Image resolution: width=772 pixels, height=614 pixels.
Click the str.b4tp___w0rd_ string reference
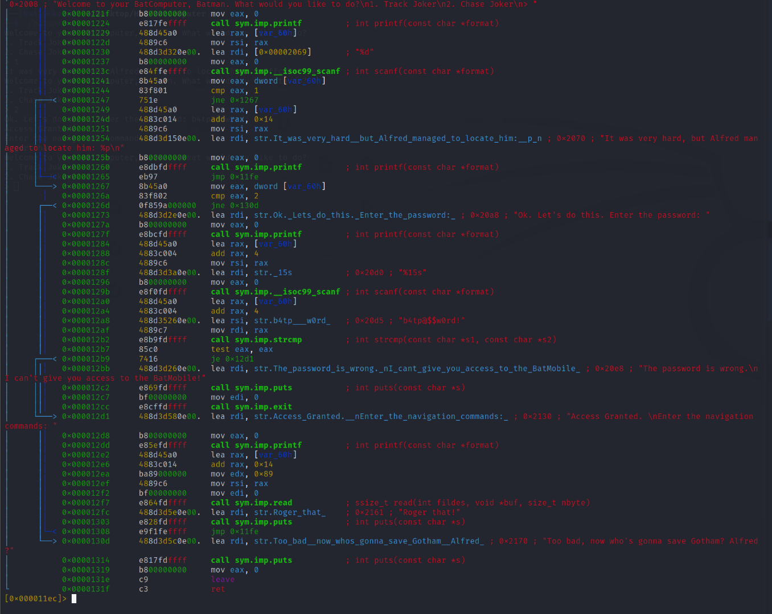coord(292,321)
